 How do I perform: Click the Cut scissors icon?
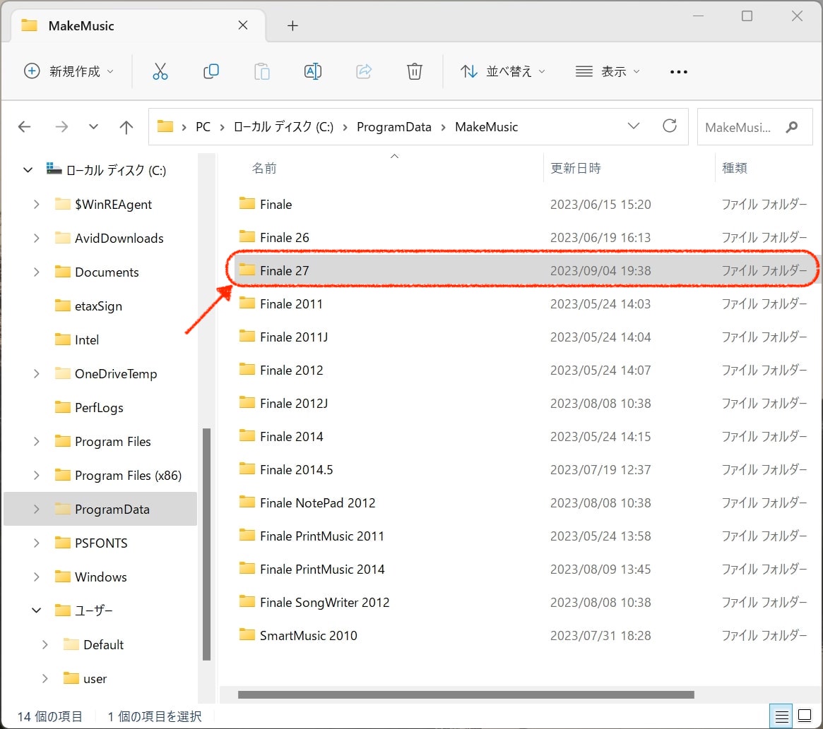pos(160,71)
